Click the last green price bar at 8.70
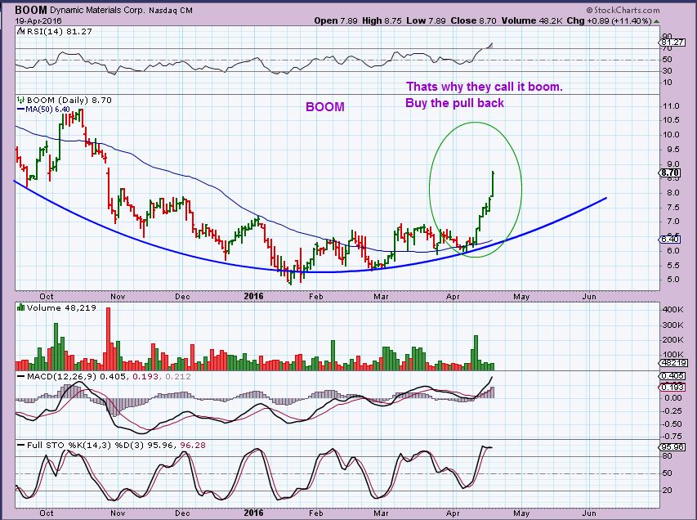 point(494,184)
